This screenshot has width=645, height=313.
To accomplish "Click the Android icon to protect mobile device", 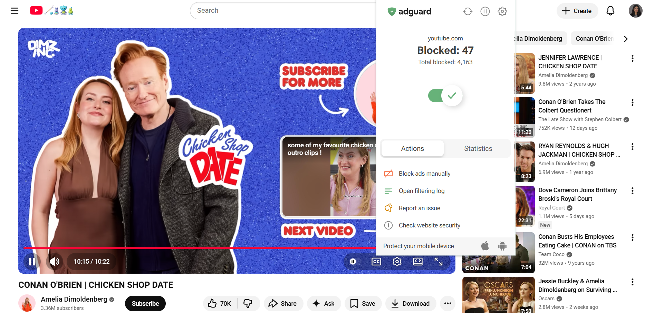I will point(502,246).
